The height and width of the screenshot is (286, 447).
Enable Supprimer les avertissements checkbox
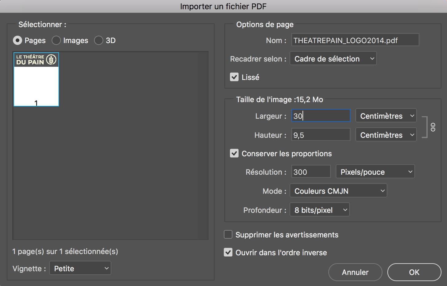click(228, 234)
